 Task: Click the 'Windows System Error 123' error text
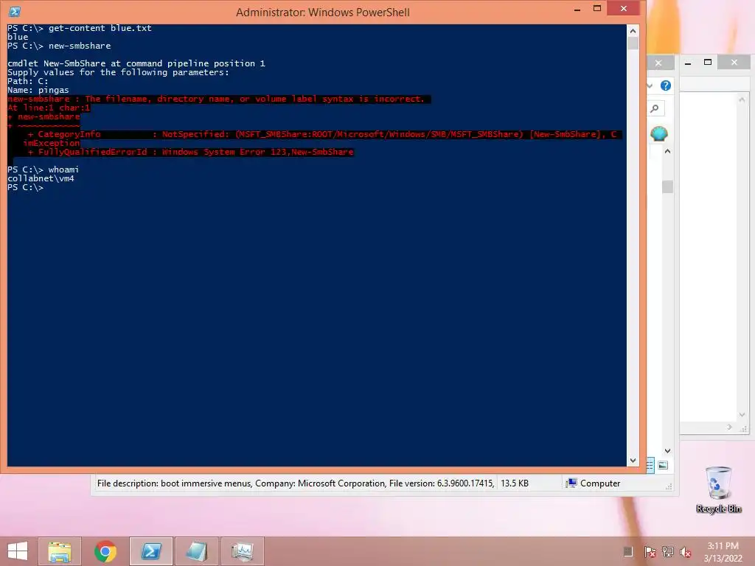(x=224, y=152)
